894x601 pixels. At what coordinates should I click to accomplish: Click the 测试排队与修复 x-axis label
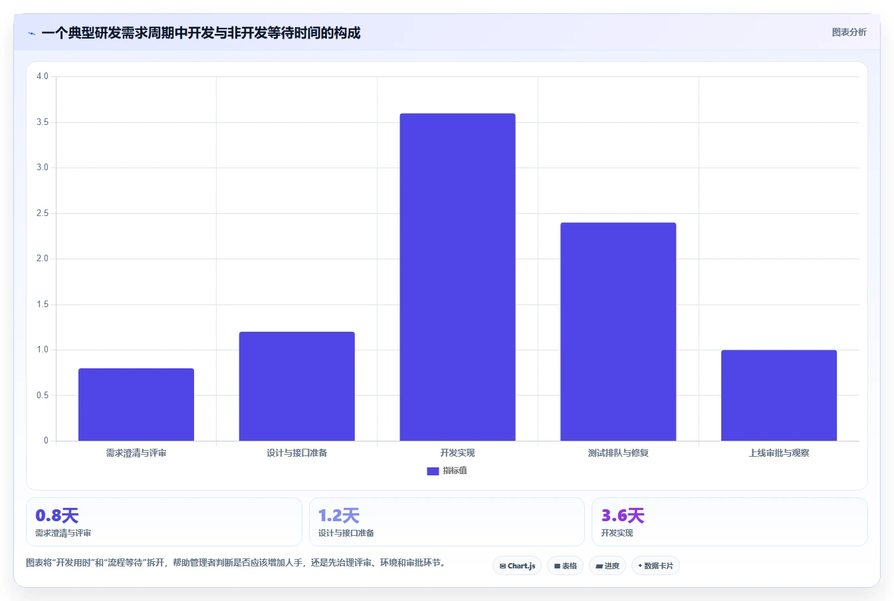tap(618, 453)
